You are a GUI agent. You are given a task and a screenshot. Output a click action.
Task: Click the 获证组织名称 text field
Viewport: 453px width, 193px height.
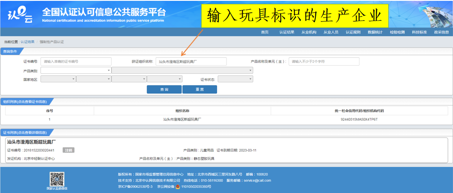(191, 62)
